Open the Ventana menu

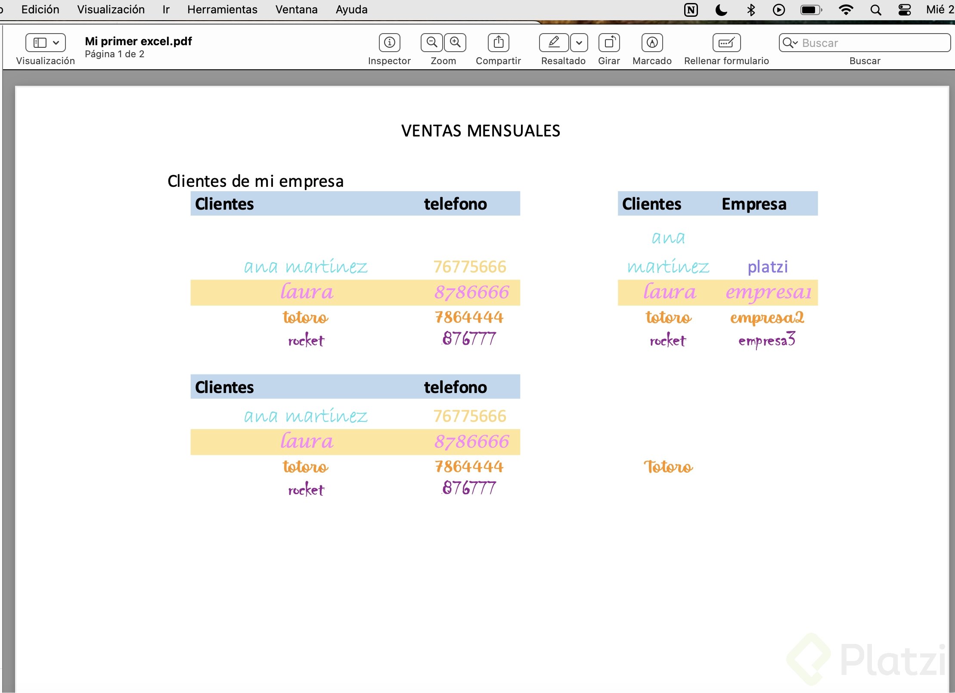pyautogui.click(x=296, y=9)
